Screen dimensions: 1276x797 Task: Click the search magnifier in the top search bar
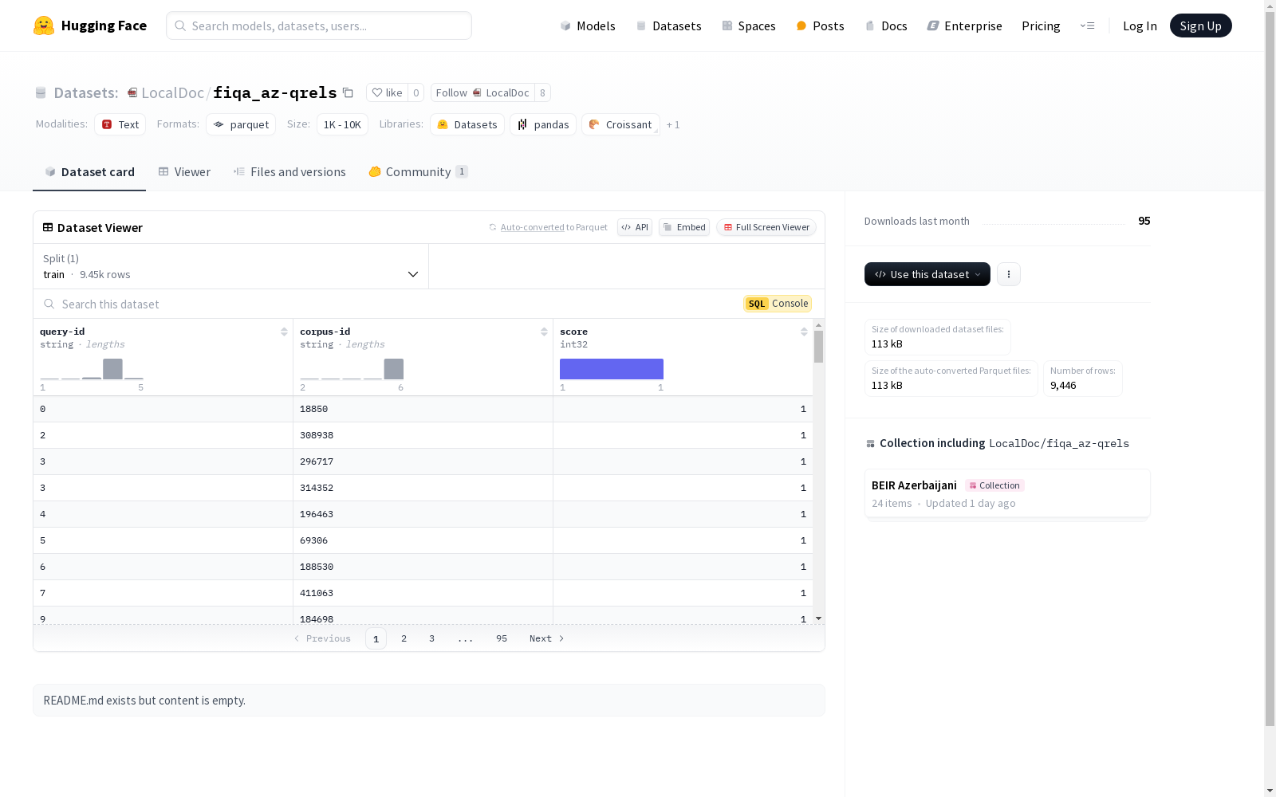(x=180, y=26)
